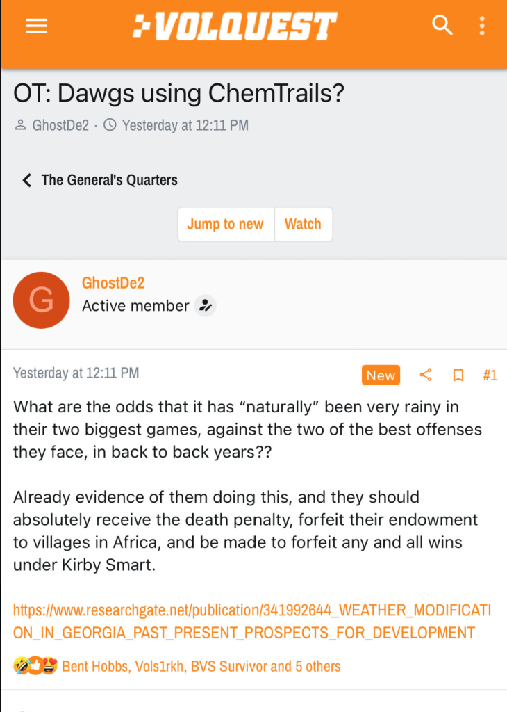View the list of users who reacted
The image size is (507, 712).
(x=201, y=666)
